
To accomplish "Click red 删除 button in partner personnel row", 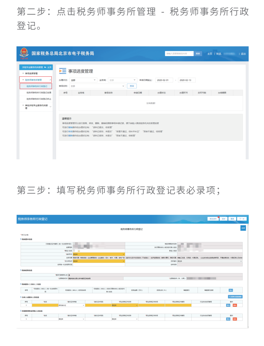I will [x=235, y=306].
